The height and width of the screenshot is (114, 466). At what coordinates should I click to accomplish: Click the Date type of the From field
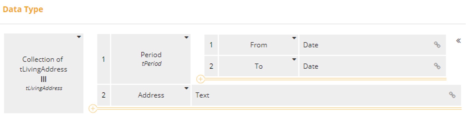[x=311, y=45]
